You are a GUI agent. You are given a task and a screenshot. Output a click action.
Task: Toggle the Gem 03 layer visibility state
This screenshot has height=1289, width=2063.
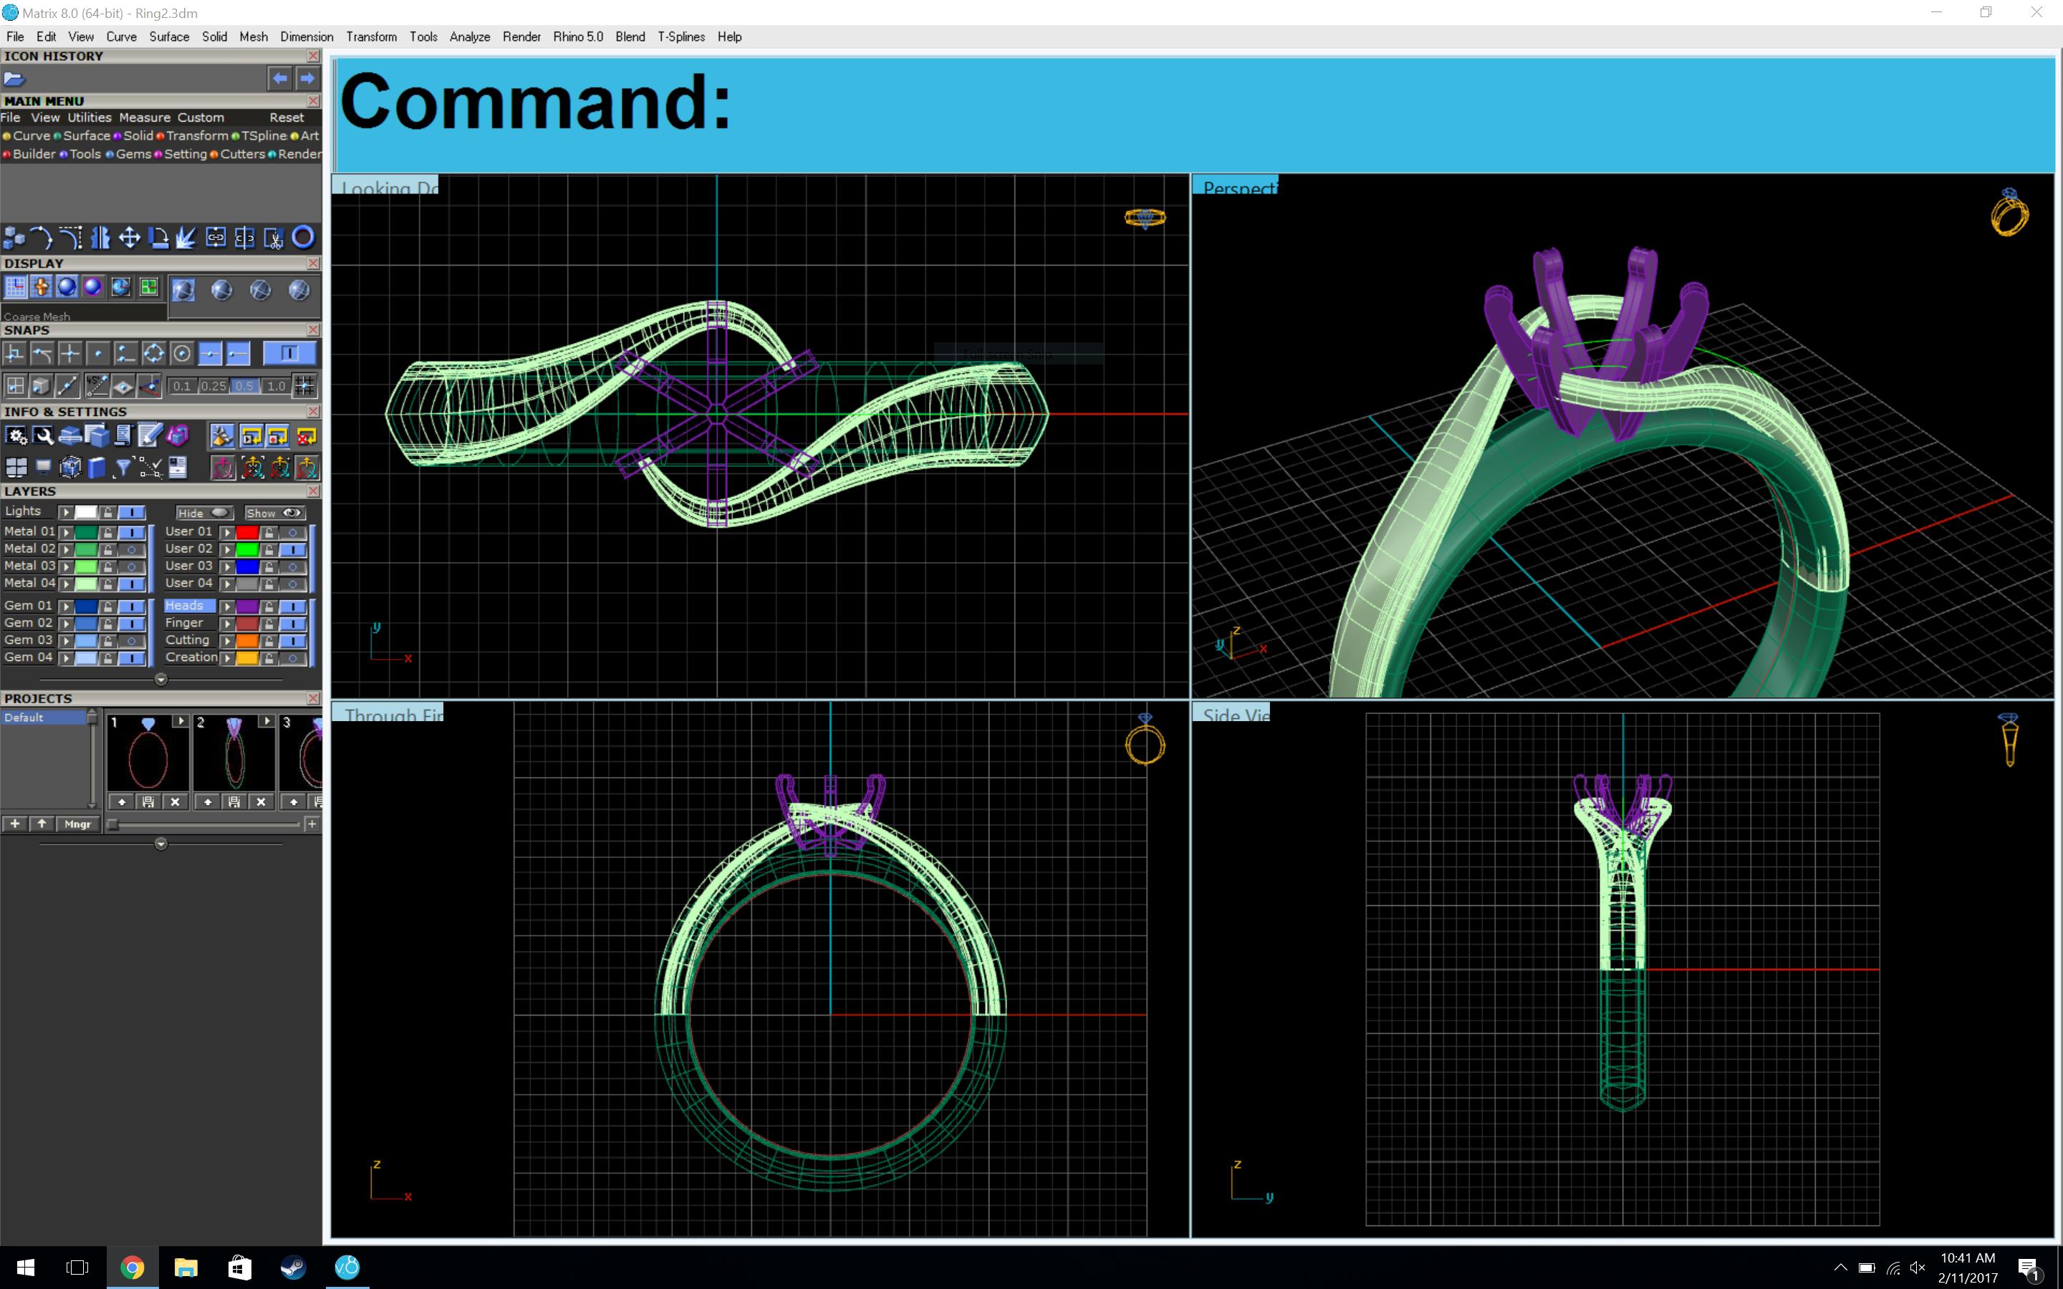132,641
